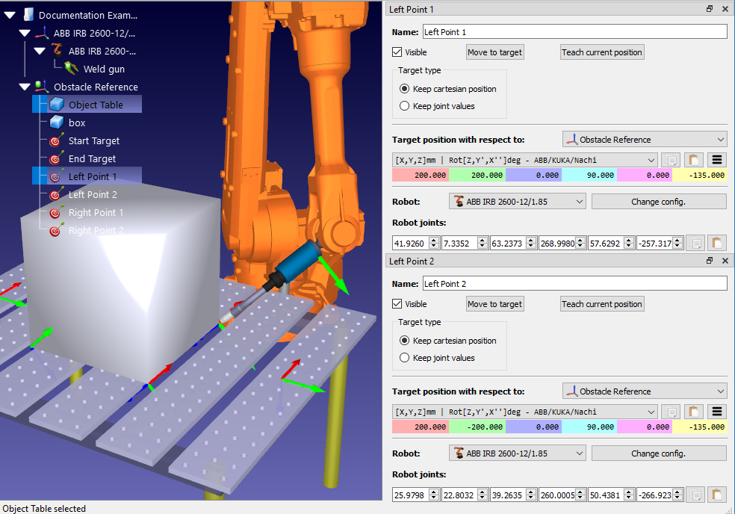Float the Left Point 1 panel

(710, 9)
